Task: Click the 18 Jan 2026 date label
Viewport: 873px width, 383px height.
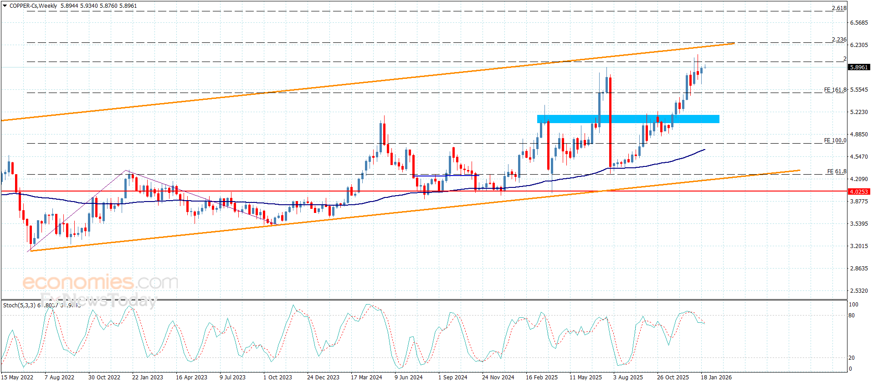Action: click(716, 377)
